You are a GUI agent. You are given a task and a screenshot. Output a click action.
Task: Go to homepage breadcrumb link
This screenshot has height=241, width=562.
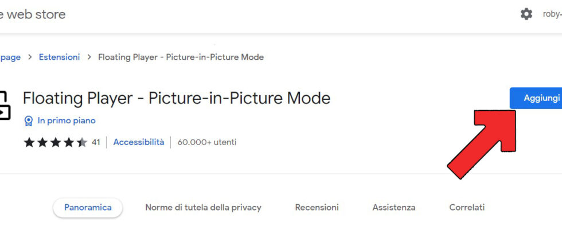(x=10, y=57)
